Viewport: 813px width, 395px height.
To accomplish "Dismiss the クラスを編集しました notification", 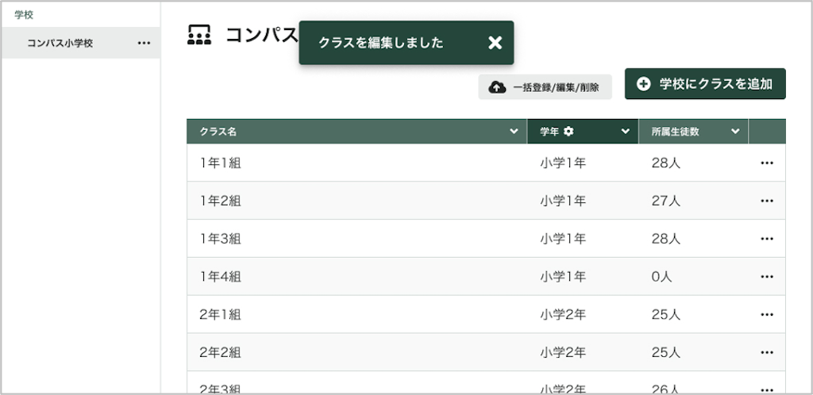I will coord(495,43).
